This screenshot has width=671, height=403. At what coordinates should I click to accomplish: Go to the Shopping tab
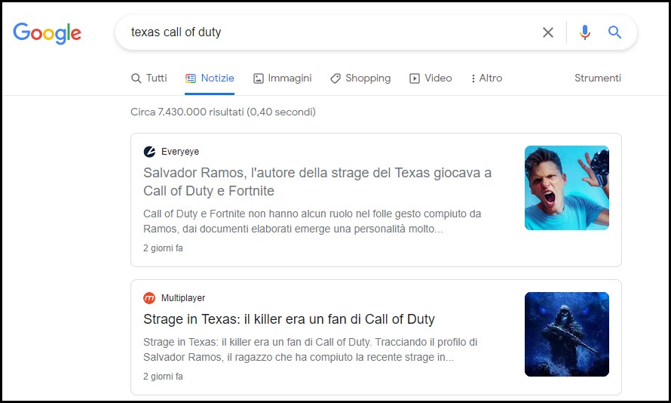(360, 78)
